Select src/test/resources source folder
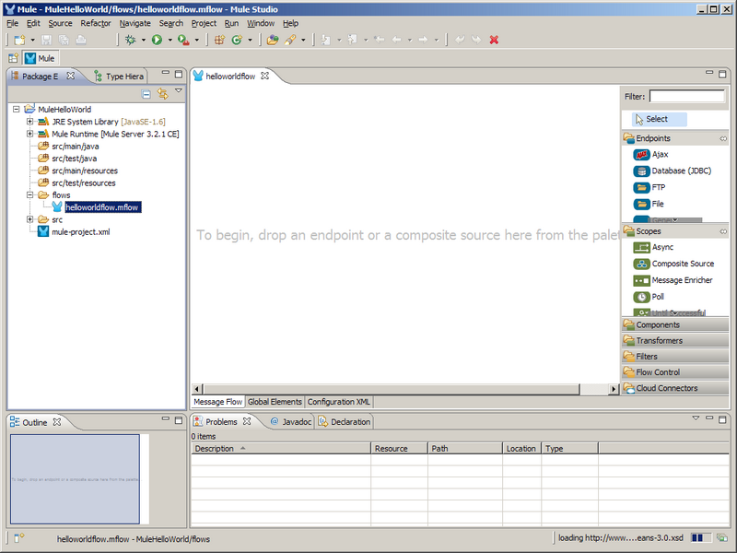The width and height of the screenshot is (737, 553). 84,182
